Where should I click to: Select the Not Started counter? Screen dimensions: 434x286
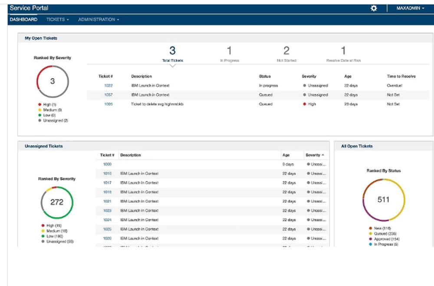(286, 54)
